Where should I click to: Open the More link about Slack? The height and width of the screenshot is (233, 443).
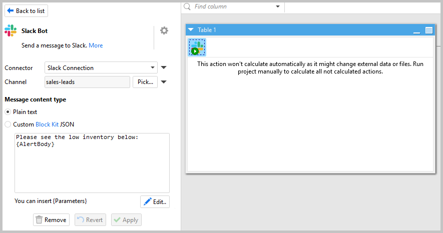[96, 45]
